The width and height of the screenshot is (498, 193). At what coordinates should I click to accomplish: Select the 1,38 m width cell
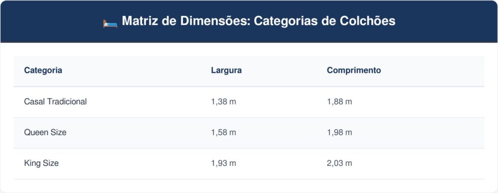pyautogui.click(x=224, y=102)
